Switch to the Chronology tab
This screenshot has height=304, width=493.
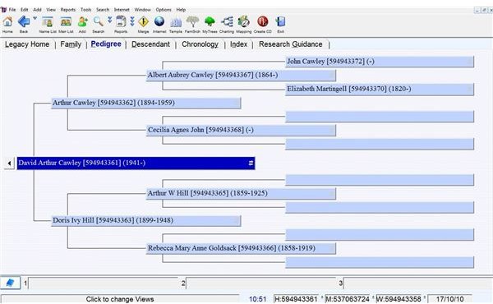200,44
